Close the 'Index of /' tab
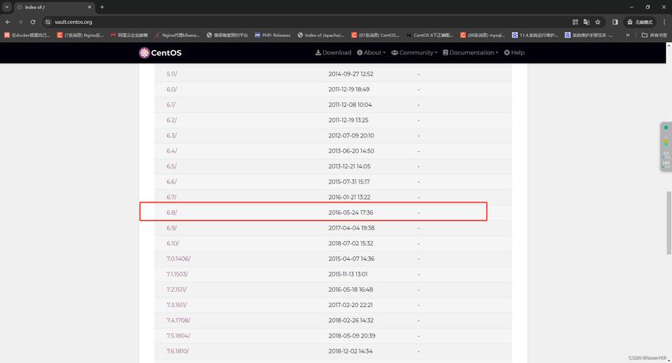This screenshot has width=672, height=363. tap(89, 7)
